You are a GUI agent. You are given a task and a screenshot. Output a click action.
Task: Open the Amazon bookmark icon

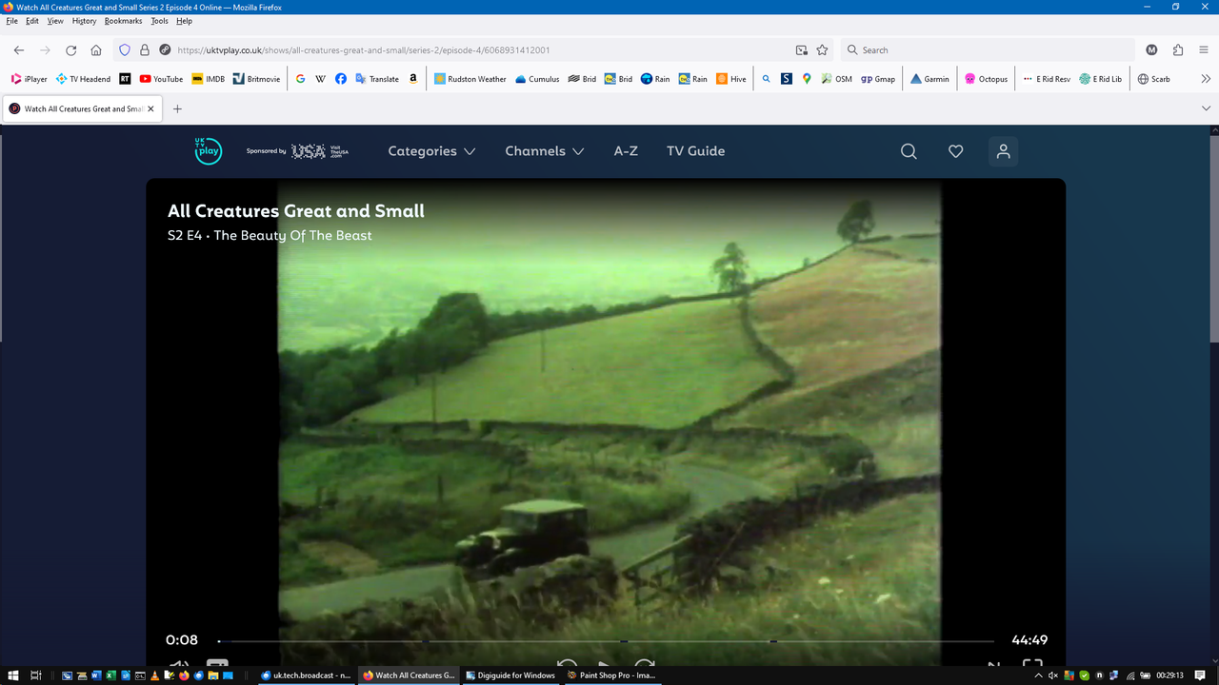point(413,79)
